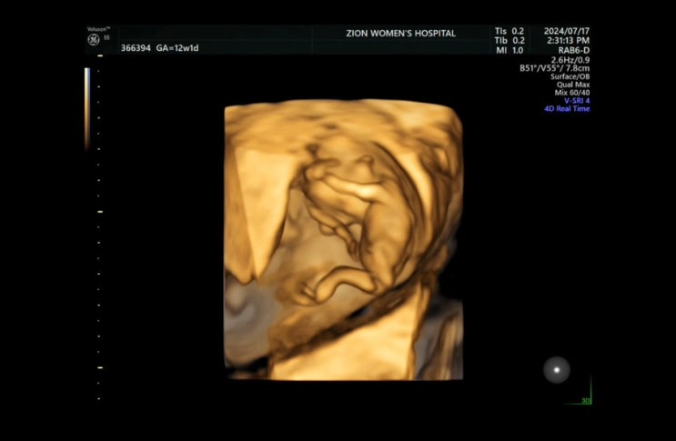
Task: Click the B51°/V55°/ 7.8cm parameter text
Action: (554, 68)
